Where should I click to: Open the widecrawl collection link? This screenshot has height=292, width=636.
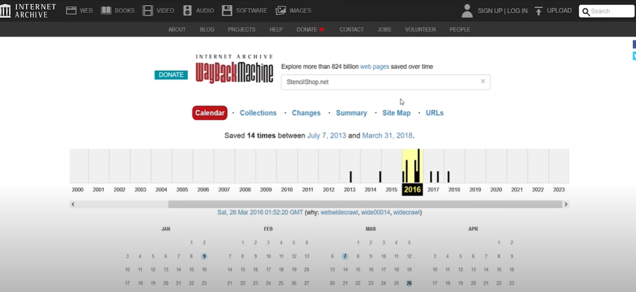point(406,212)
